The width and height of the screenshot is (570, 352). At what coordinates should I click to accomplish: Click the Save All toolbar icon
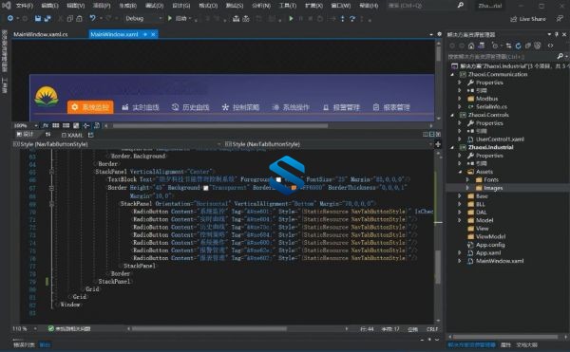click(x=47, y=19)
